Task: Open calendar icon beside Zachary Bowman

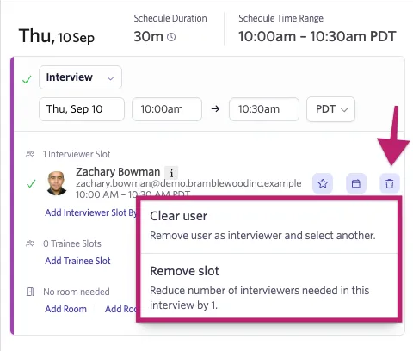Action: [x=356, y=183]
